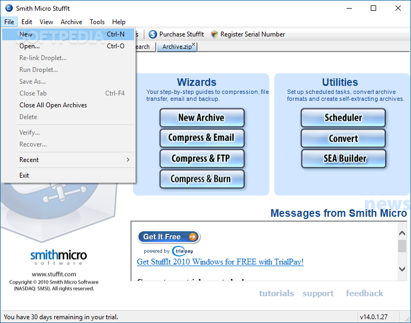Click the TrialPay logo
This screenshot has height=323, width=411.
click(182, 251)
